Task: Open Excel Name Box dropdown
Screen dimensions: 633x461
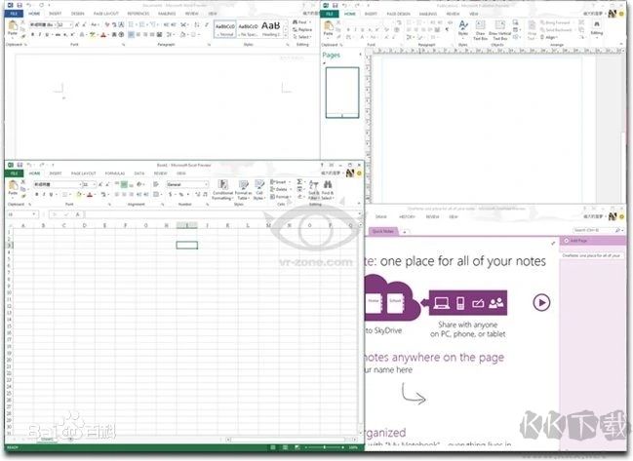Action: tap(34, 214)
